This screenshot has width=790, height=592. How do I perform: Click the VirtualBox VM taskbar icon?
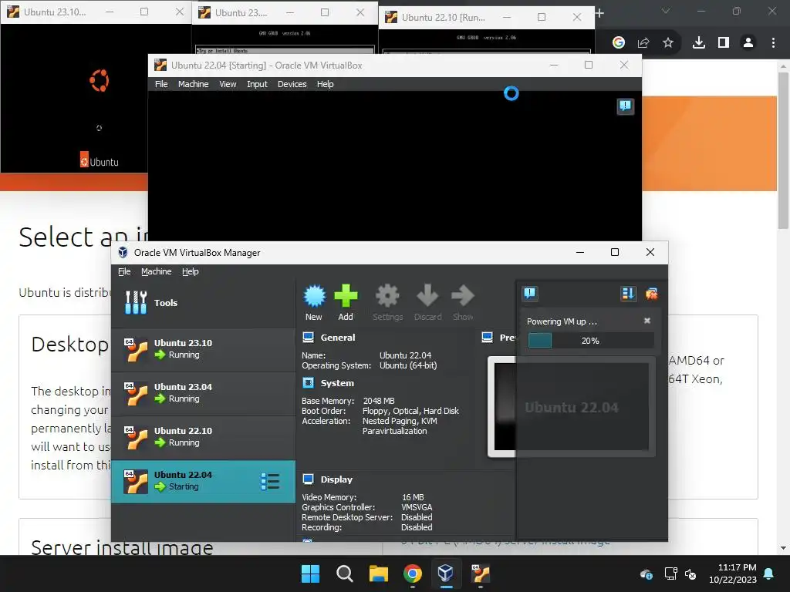480,573
